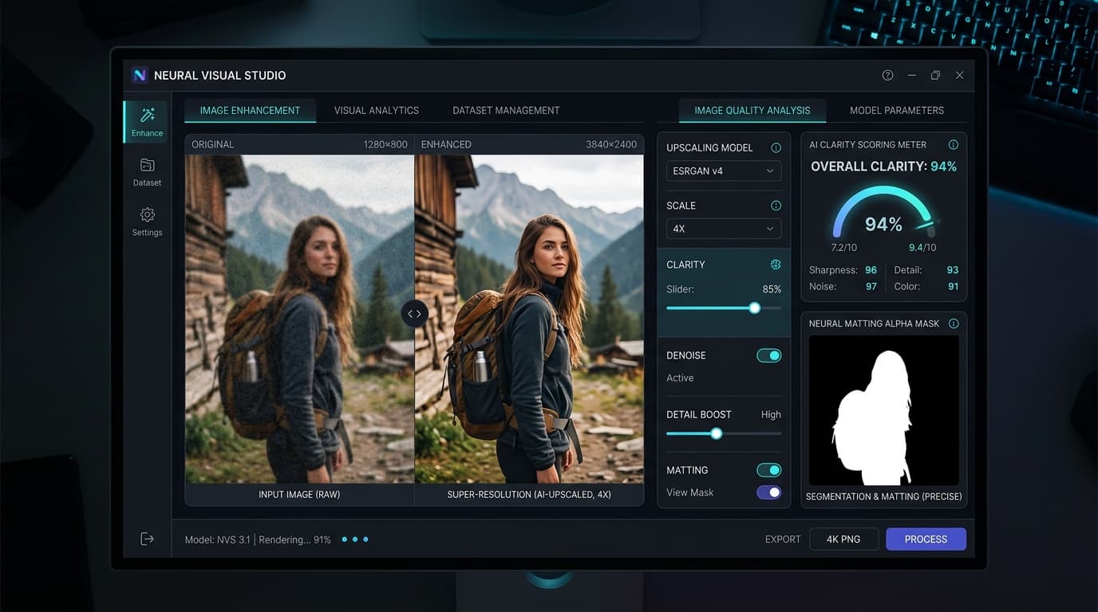Image resolution: width=1098 pixels, height=612 pixels.
Task: Click the 'SEGMENTATION & MATTING (PRECISE)' caption
Action: coord(884,496)
